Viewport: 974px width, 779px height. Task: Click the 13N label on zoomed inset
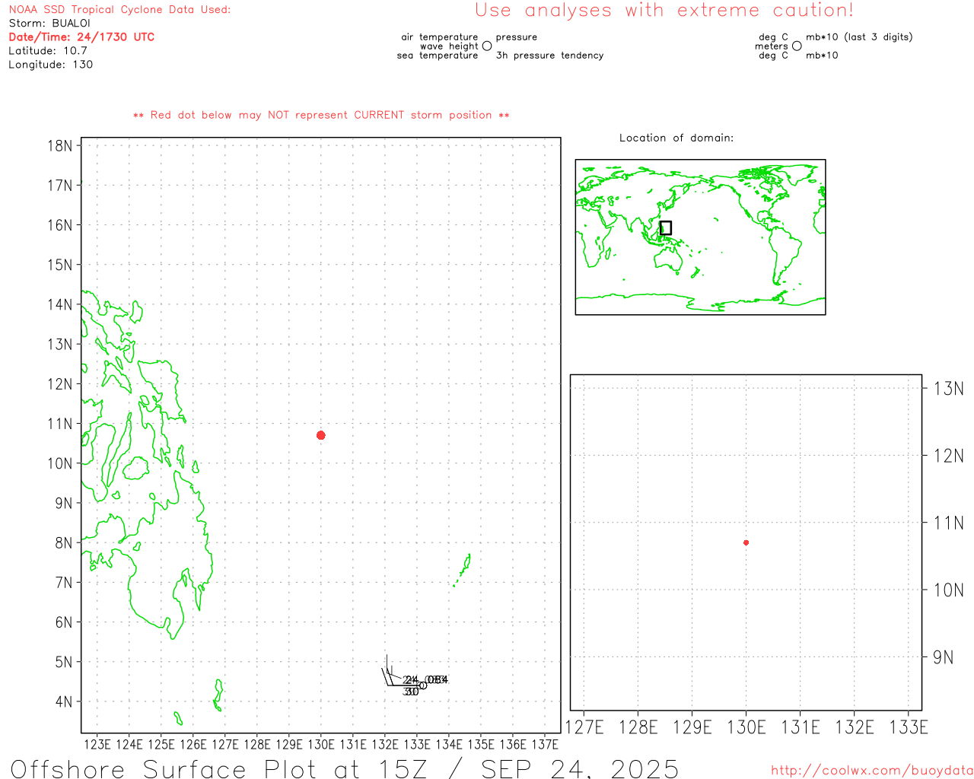pyautogui.click(x=948, y=389)
